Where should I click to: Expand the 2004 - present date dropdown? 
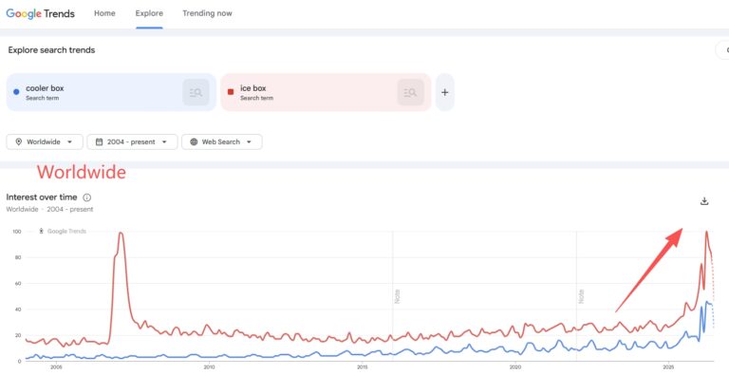[132, 141]
